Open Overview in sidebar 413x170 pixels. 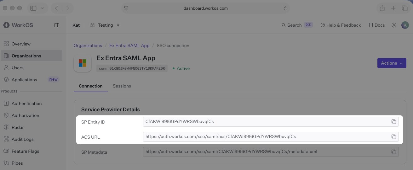31,44
